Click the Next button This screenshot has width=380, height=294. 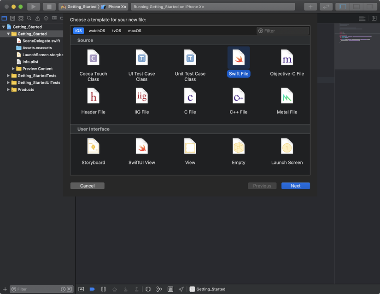(x=295, y=186)
